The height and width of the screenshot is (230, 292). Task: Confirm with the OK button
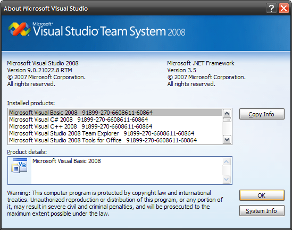(262, 195)
